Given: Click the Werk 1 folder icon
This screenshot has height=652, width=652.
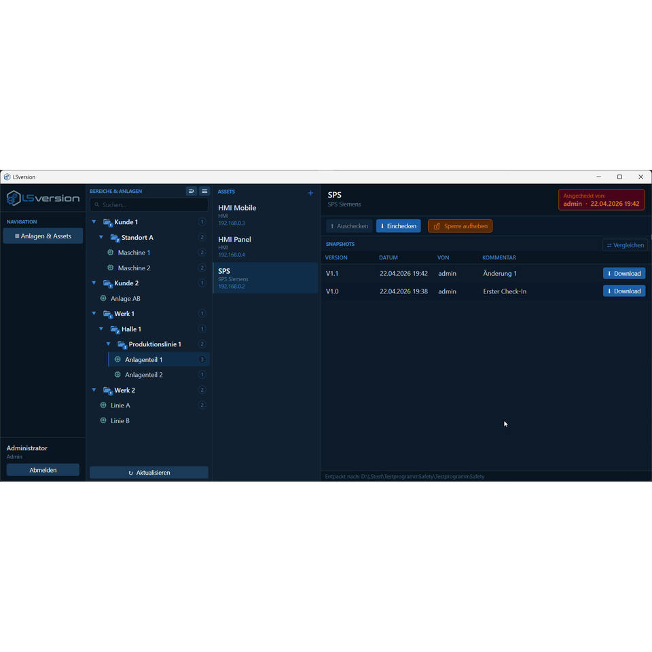Looking at the screenshot, I should point(107,314).
